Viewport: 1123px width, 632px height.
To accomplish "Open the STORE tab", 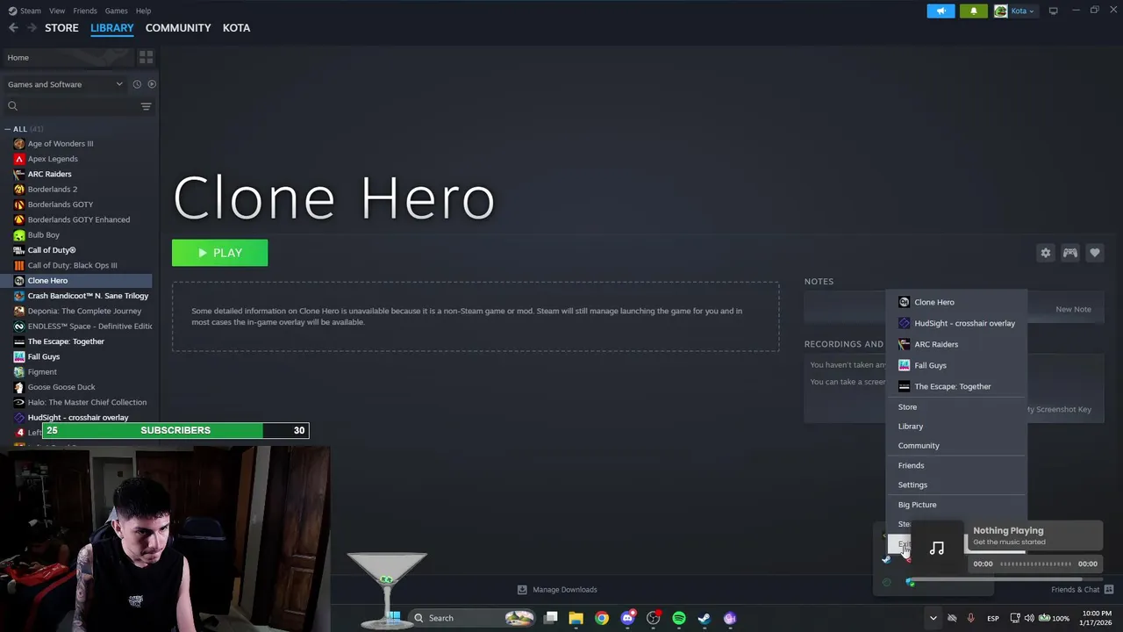I will 61,28.
